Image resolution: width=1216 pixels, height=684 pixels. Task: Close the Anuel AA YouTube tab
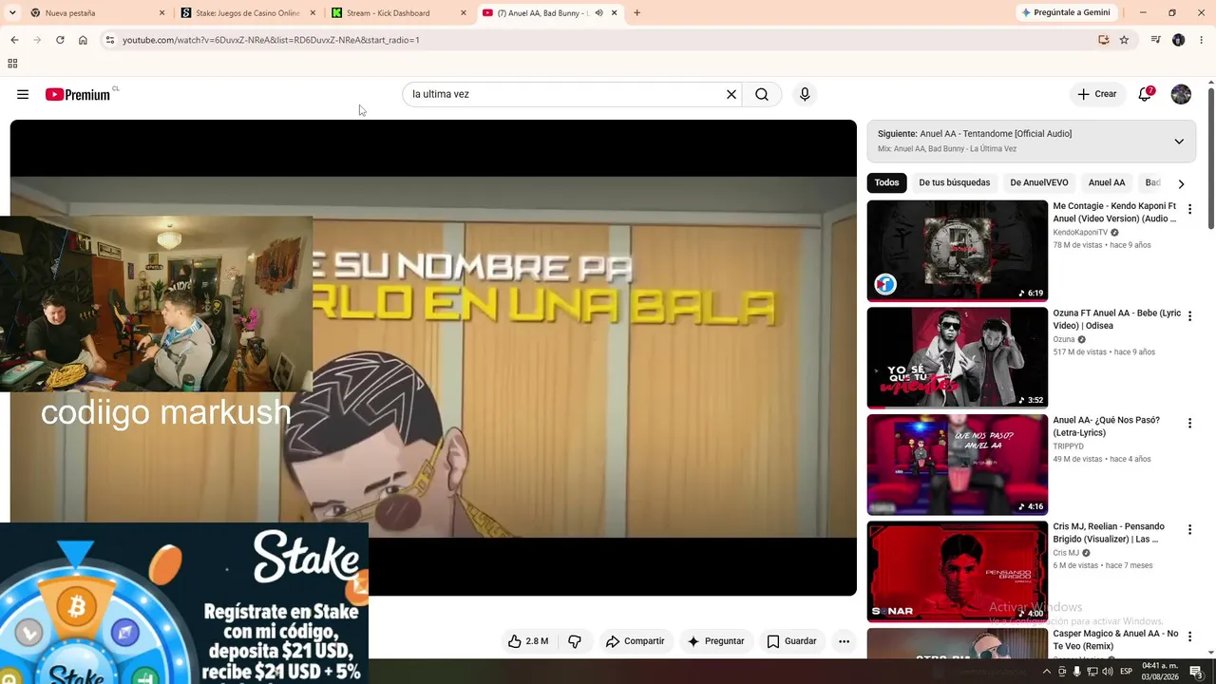coord(615,13)
